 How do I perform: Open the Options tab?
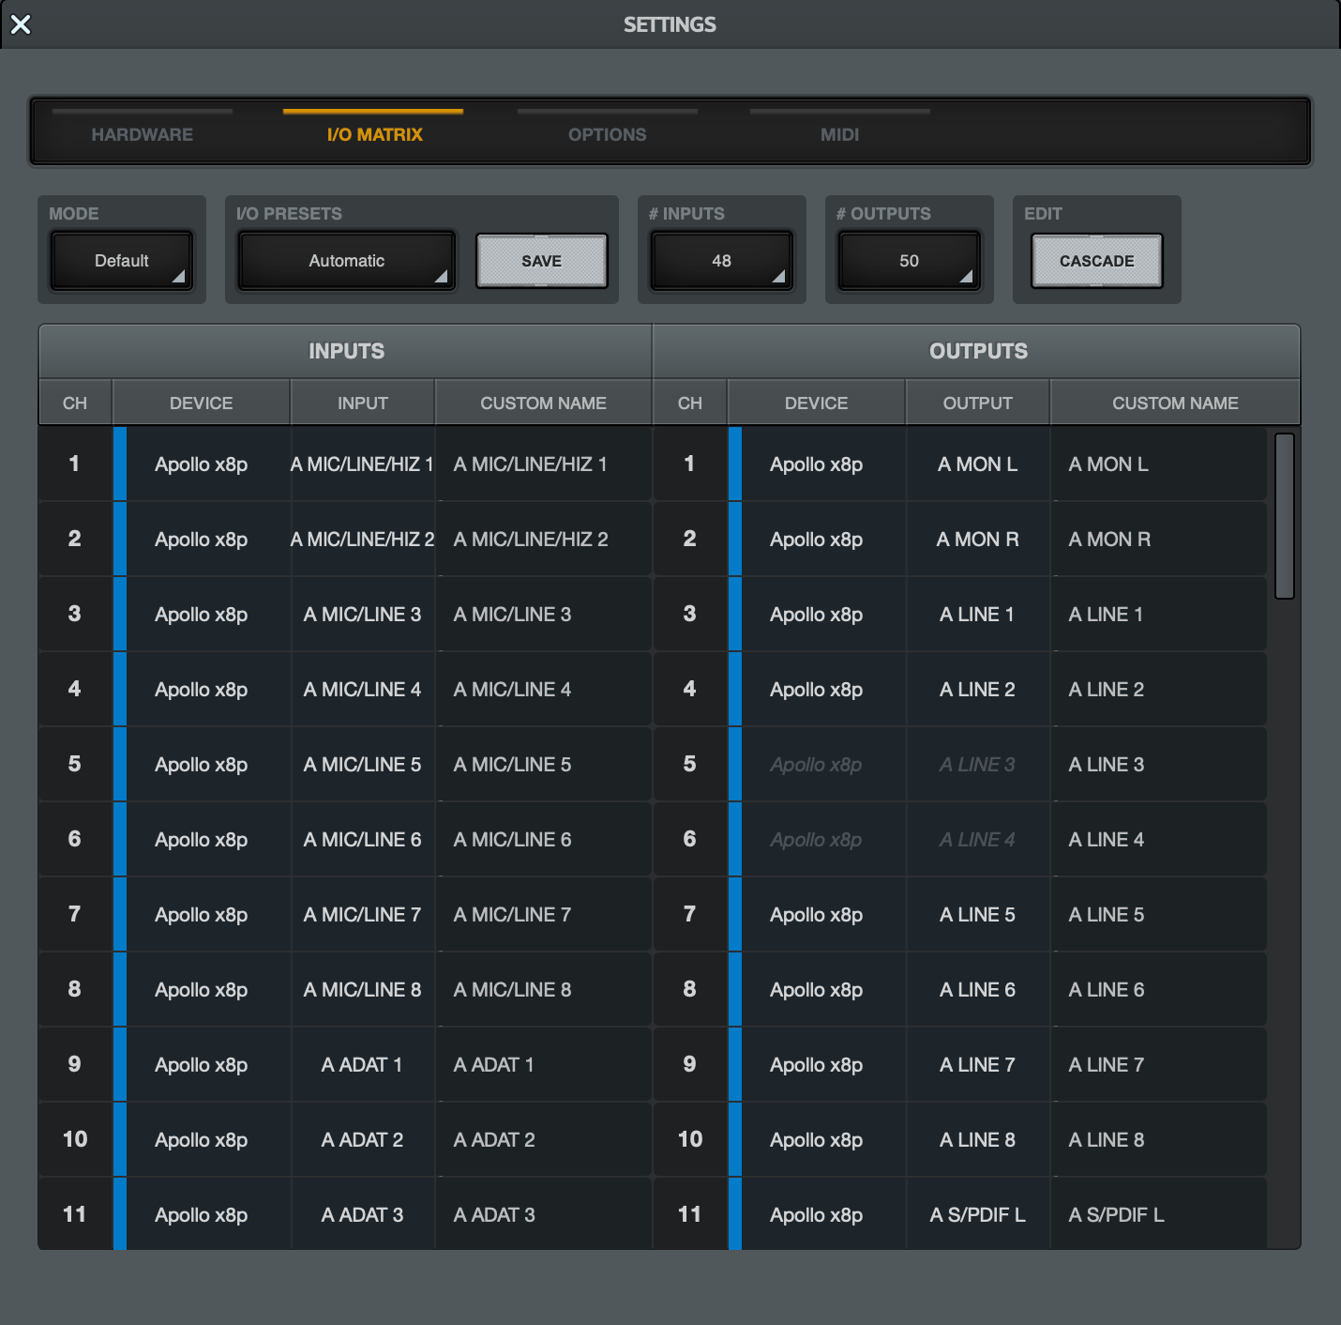click(x=607, y=134)
